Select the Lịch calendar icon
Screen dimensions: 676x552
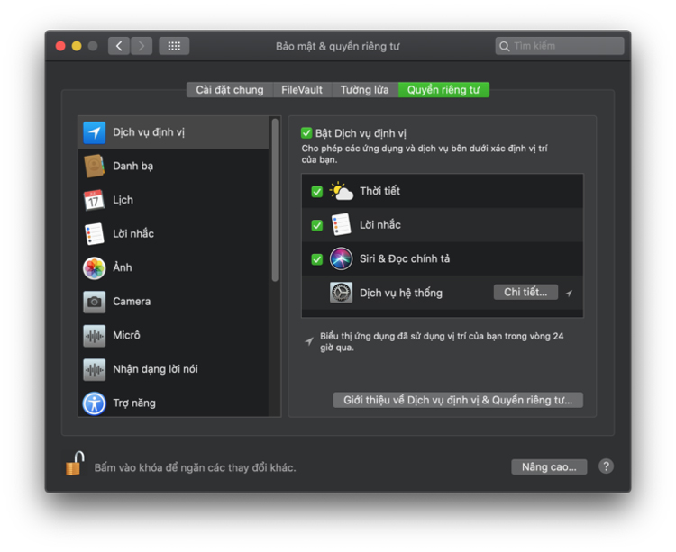tap(95, 200)
